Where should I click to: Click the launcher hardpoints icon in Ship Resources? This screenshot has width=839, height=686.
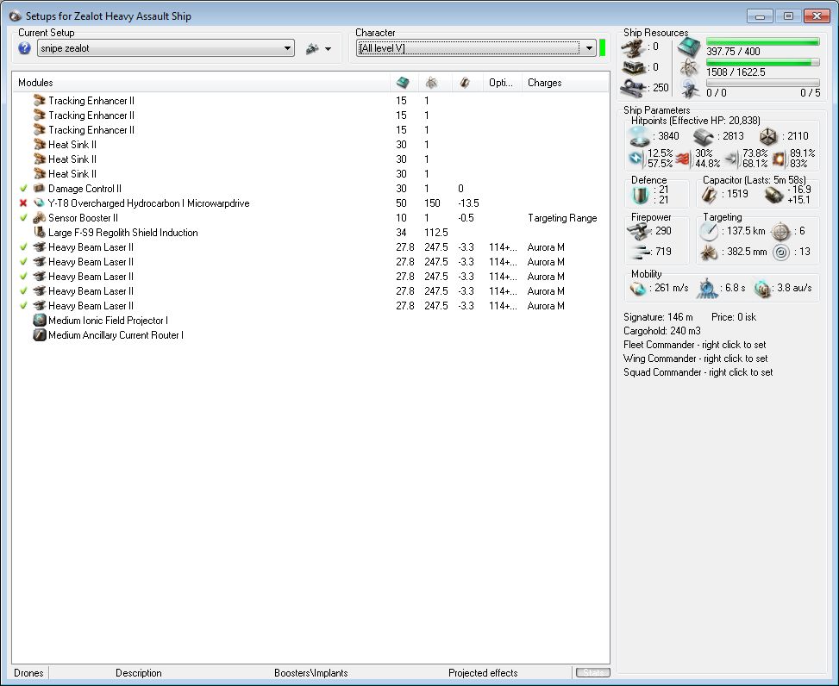tap(633, 67)
